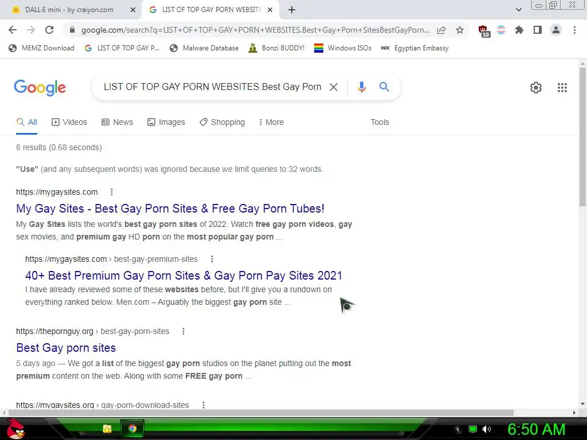This screenshot has width=587, height=440.
Task: Open the Windows ISOs bookmark
Action: 343,48
